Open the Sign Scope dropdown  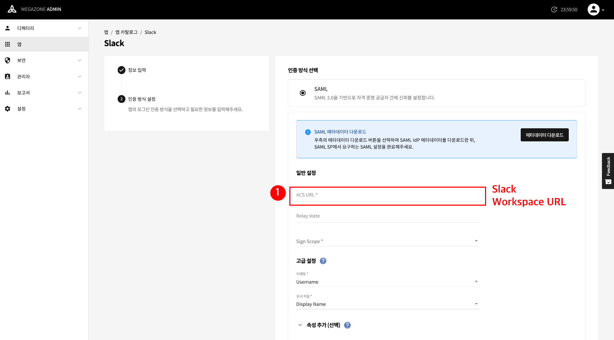(388, 241)
